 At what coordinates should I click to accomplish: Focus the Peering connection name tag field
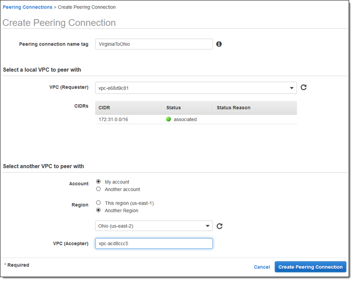click(154, 44)
